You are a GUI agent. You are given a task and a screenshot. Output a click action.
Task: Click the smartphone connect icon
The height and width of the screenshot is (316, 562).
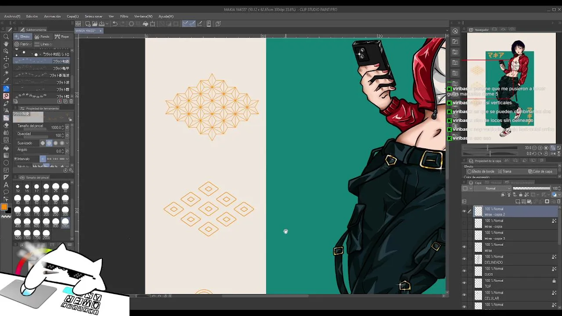coord(209,24)
